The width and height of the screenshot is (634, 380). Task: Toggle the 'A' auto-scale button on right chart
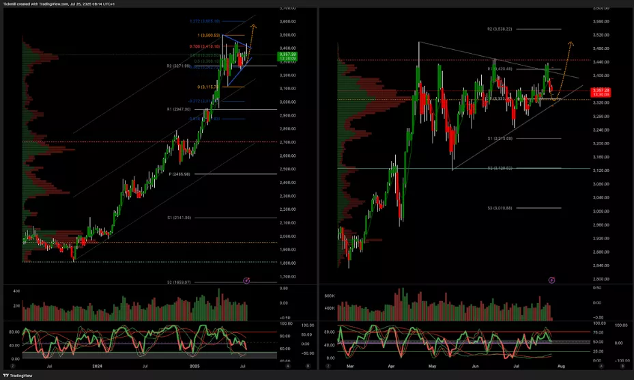tap(603, 366)
